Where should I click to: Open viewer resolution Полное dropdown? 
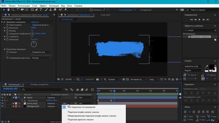pos(114,79)
